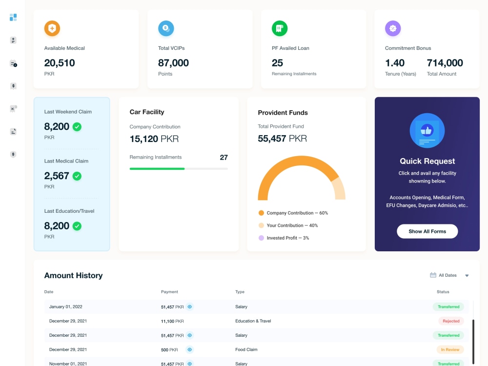Click the orange Available Medical shield icon

pos(52,28)
